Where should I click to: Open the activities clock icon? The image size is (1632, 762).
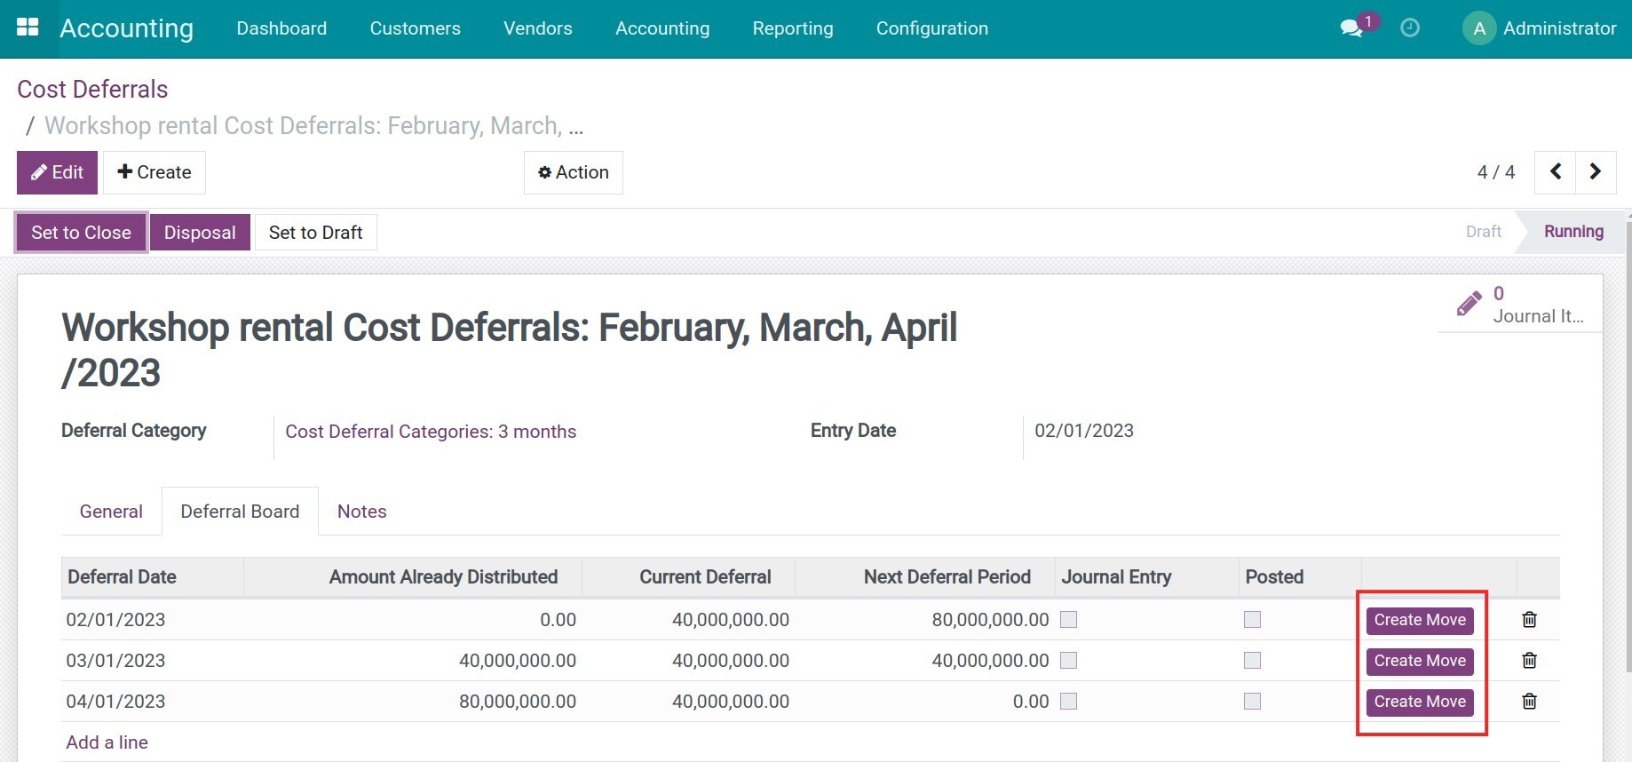(x=1409, y=28)
